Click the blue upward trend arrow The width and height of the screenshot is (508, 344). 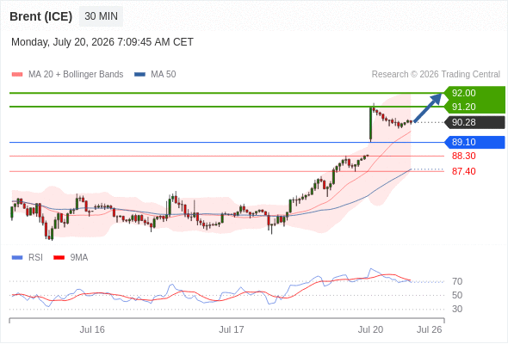(x=428, y=107)
